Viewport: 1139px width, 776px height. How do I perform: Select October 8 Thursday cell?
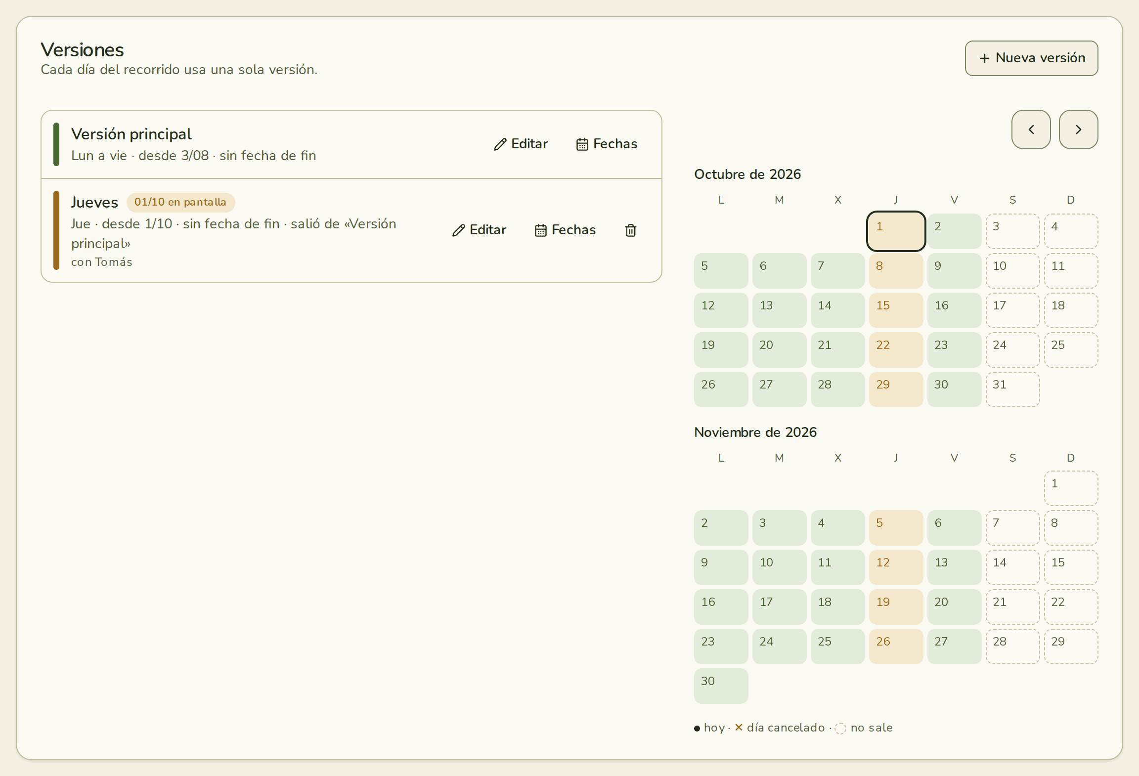coord(896,271)
